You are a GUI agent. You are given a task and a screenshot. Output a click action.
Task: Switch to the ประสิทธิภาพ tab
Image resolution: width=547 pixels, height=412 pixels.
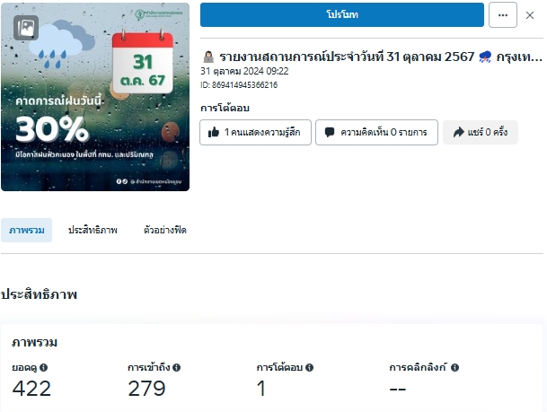point(93,231)
